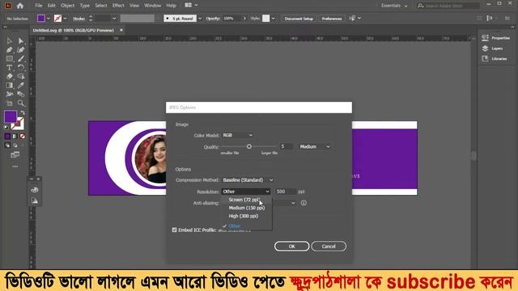The height and width of the screenshot is (291, 518).
Task: Set paint mode to None
Action: 23,137
